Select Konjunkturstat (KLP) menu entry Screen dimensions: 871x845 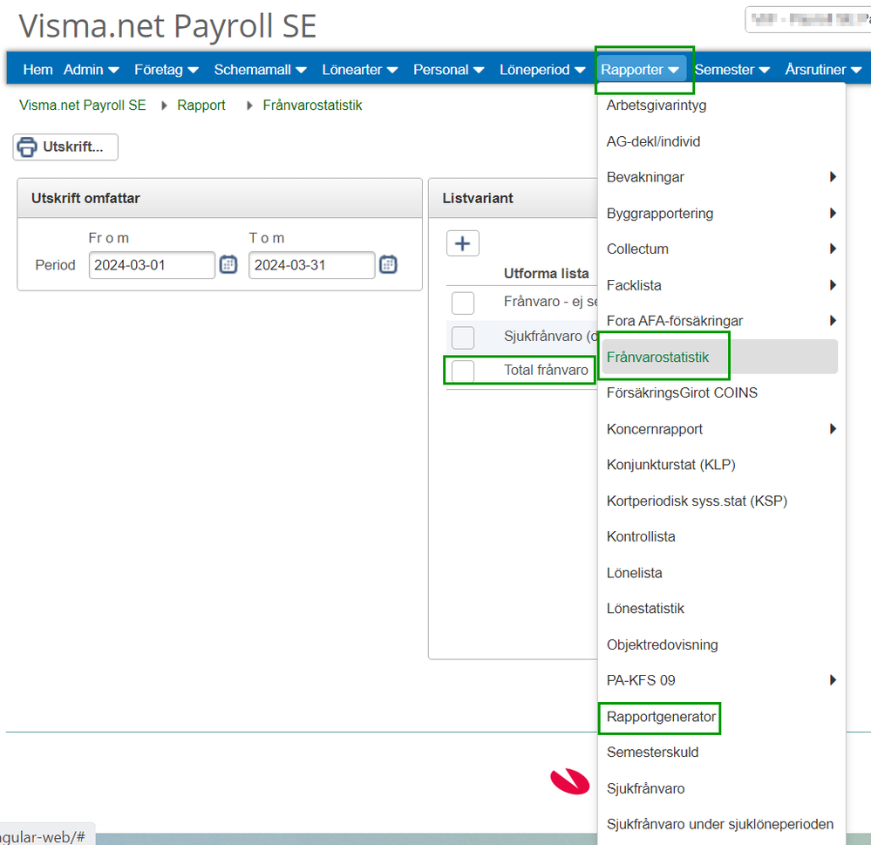click(671, 465)
